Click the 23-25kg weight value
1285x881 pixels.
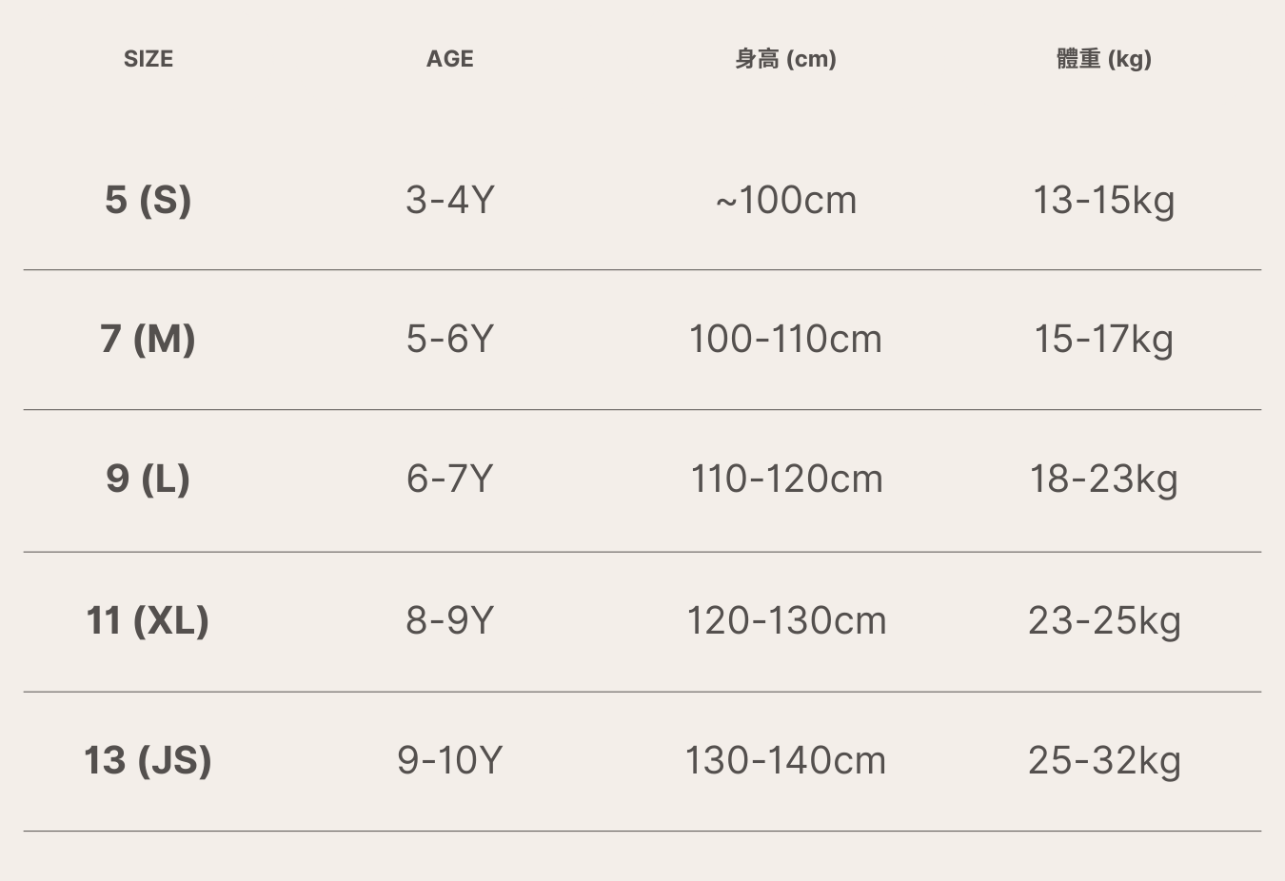pyautogui.click(x=1104, y=620)
